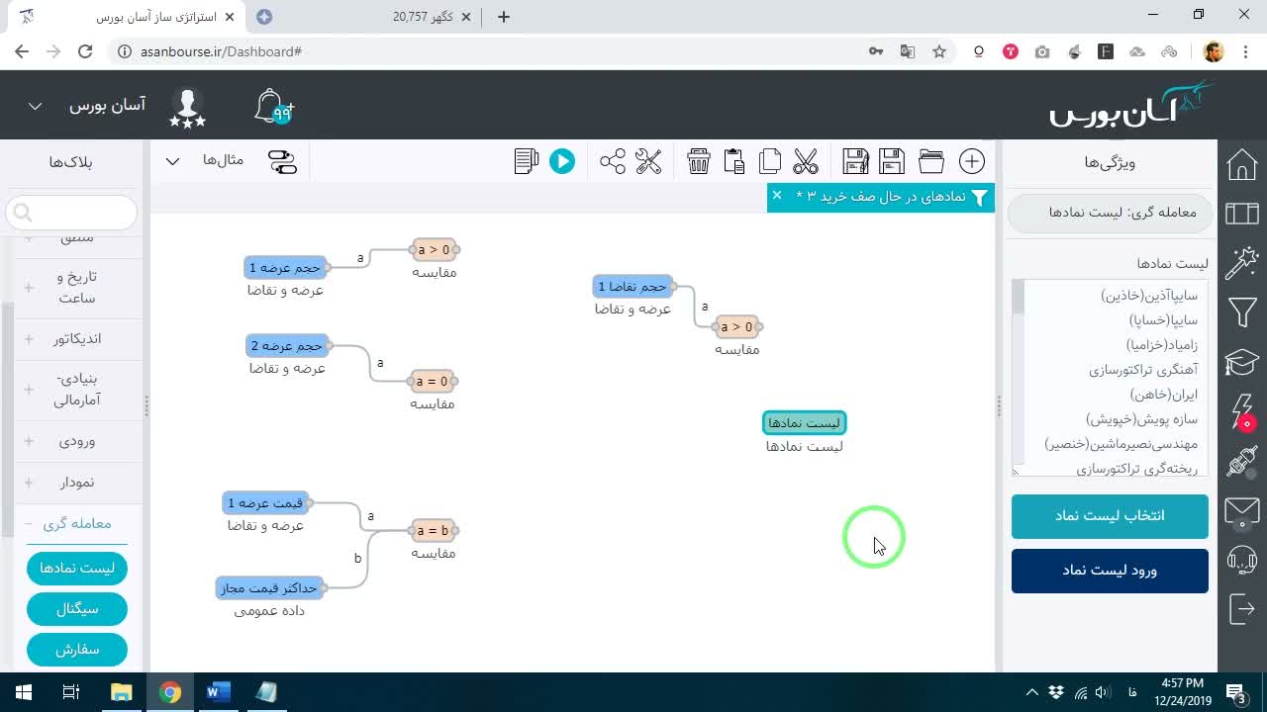
Task: Click the انتخاب لیست نماد button
Action: pos(1110,516)
